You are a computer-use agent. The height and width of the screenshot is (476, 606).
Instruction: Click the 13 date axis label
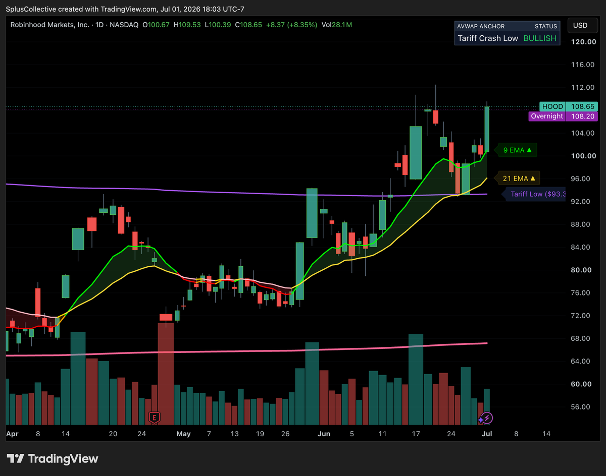(235, 434)
